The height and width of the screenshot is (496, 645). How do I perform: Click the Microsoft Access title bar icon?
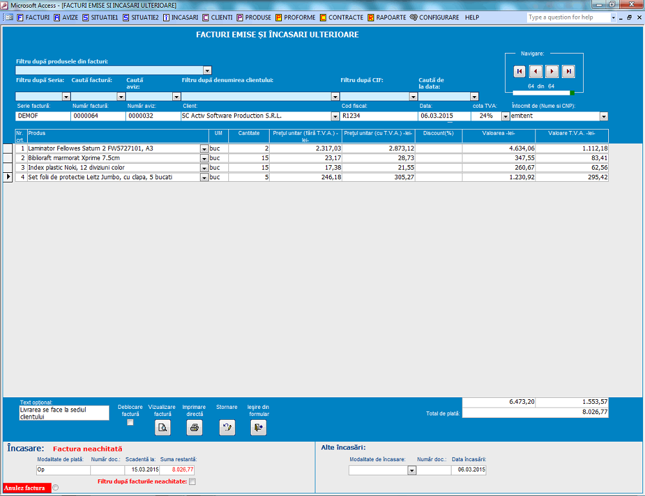pyautogui.click(x=5, y=5)
